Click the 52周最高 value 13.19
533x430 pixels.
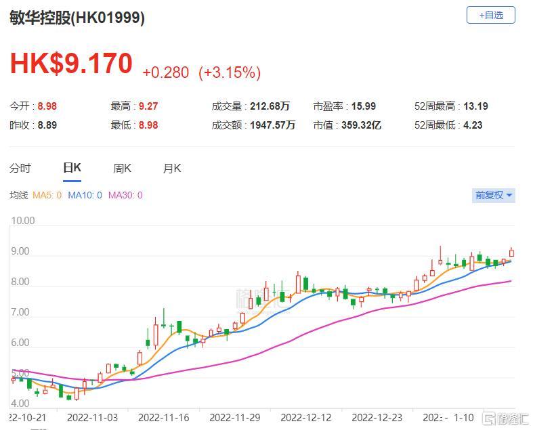pyautogui.click(x=475, y=106)
